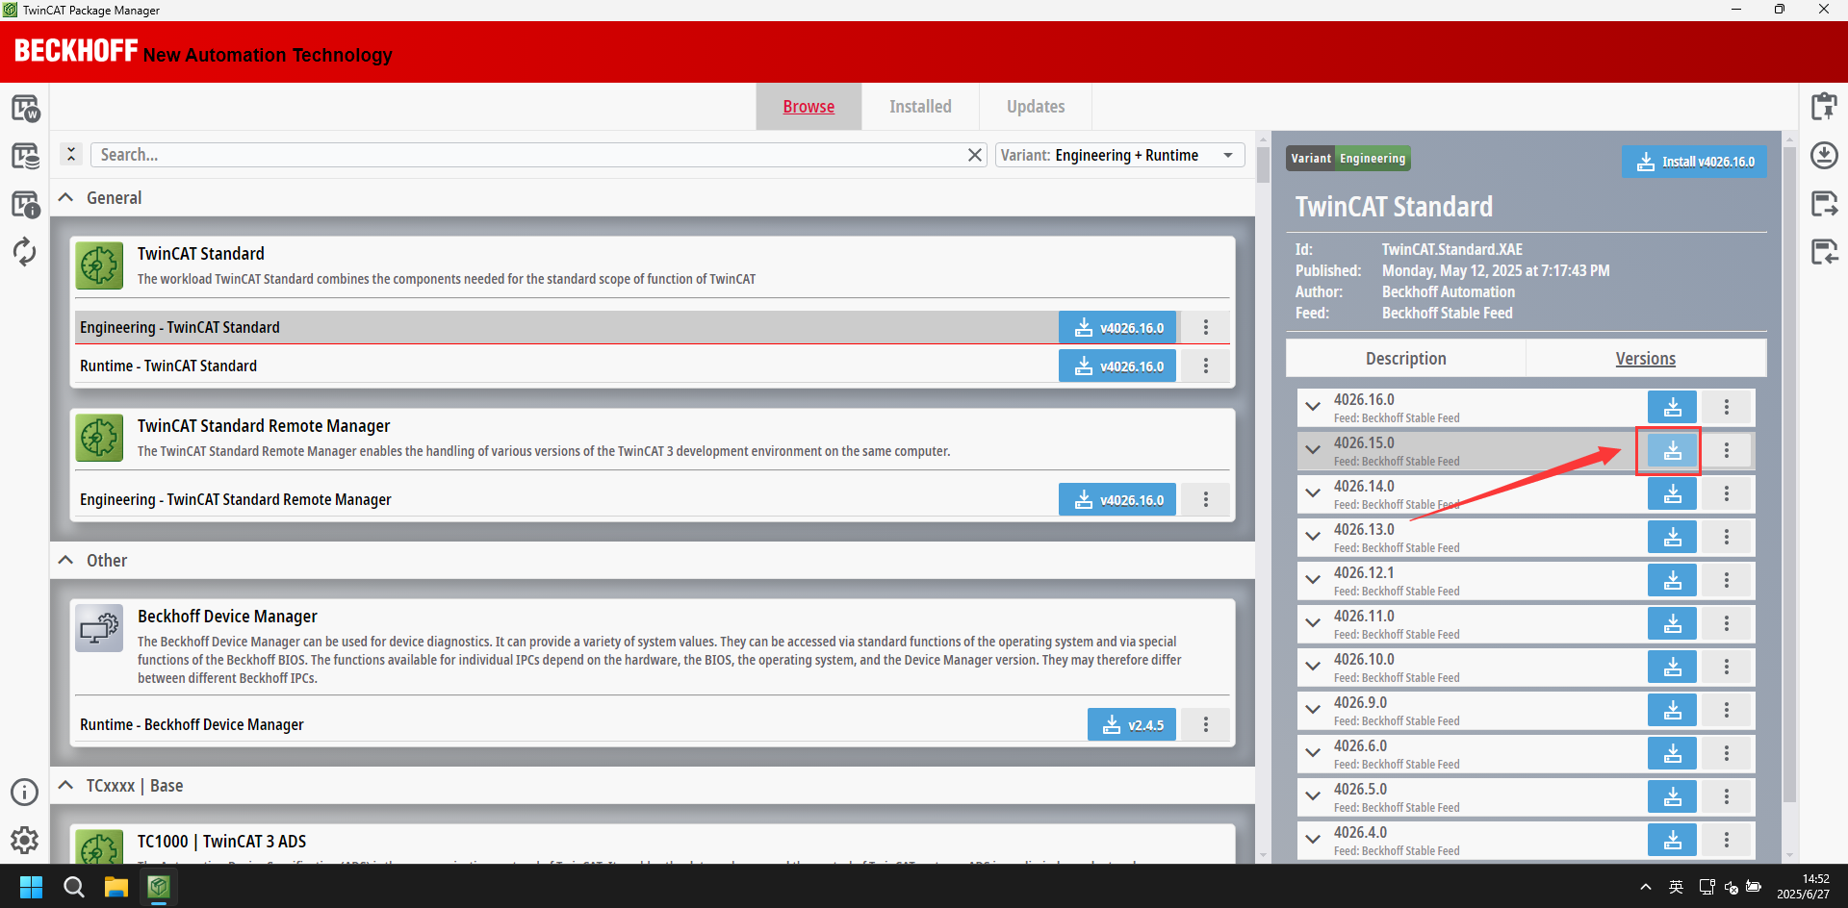Install Beckhoff Device Manager v2.4.5

coord(1131,725)
